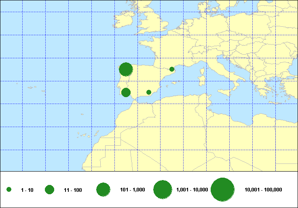Image resolution: width=298 pixels, height=208 pixels.
Task: Click the largest green circle in northwest Spain
Action: pos(126,70)
